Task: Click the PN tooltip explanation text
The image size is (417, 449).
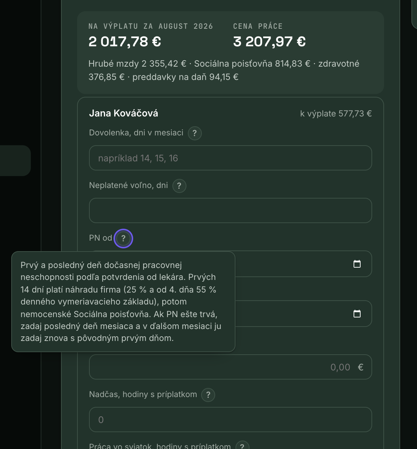Action: click(121, 302)
